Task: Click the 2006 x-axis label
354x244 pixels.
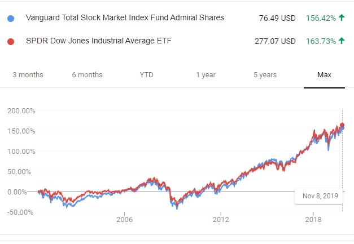Action: coord(124,219)
